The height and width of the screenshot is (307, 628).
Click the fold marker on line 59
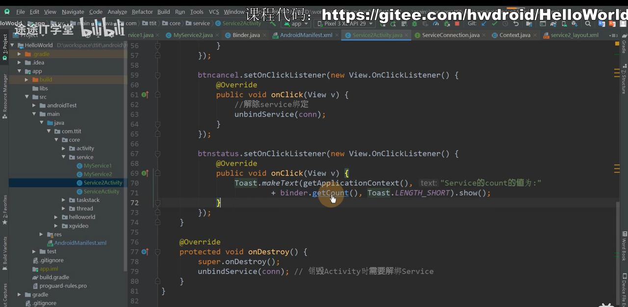coord(157,75)
